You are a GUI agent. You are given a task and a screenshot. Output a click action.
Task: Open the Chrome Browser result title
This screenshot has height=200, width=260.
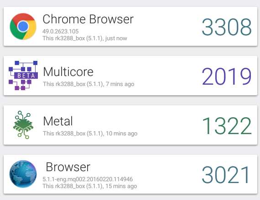pyautogui.click(x=88, y=19)
